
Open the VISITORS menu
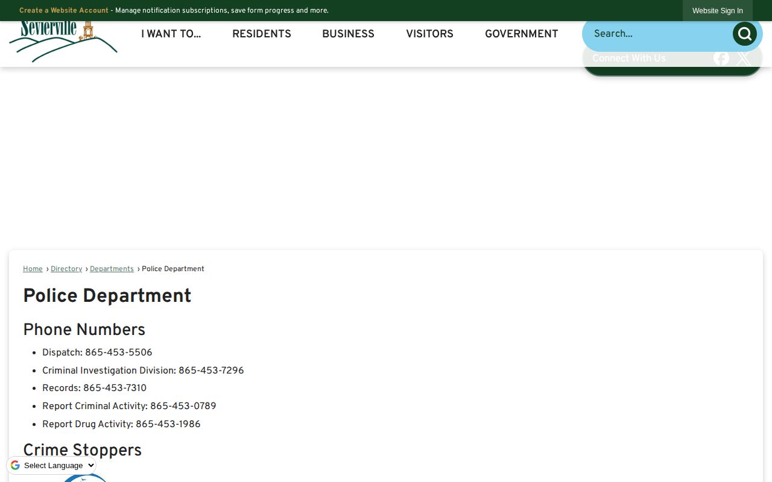[x=429, y=34]
